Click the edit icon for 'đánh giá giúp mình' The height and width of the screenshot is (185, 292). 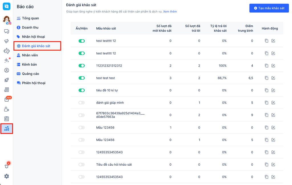pyautogui.click(x=273, y=103)
